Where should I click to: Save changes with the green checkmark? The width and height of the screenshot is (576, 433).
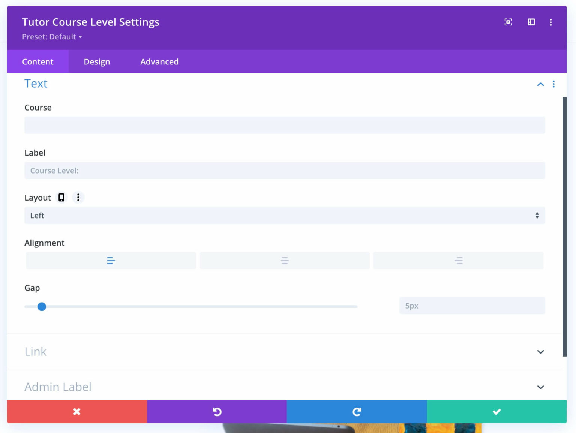tap(496, 411)
